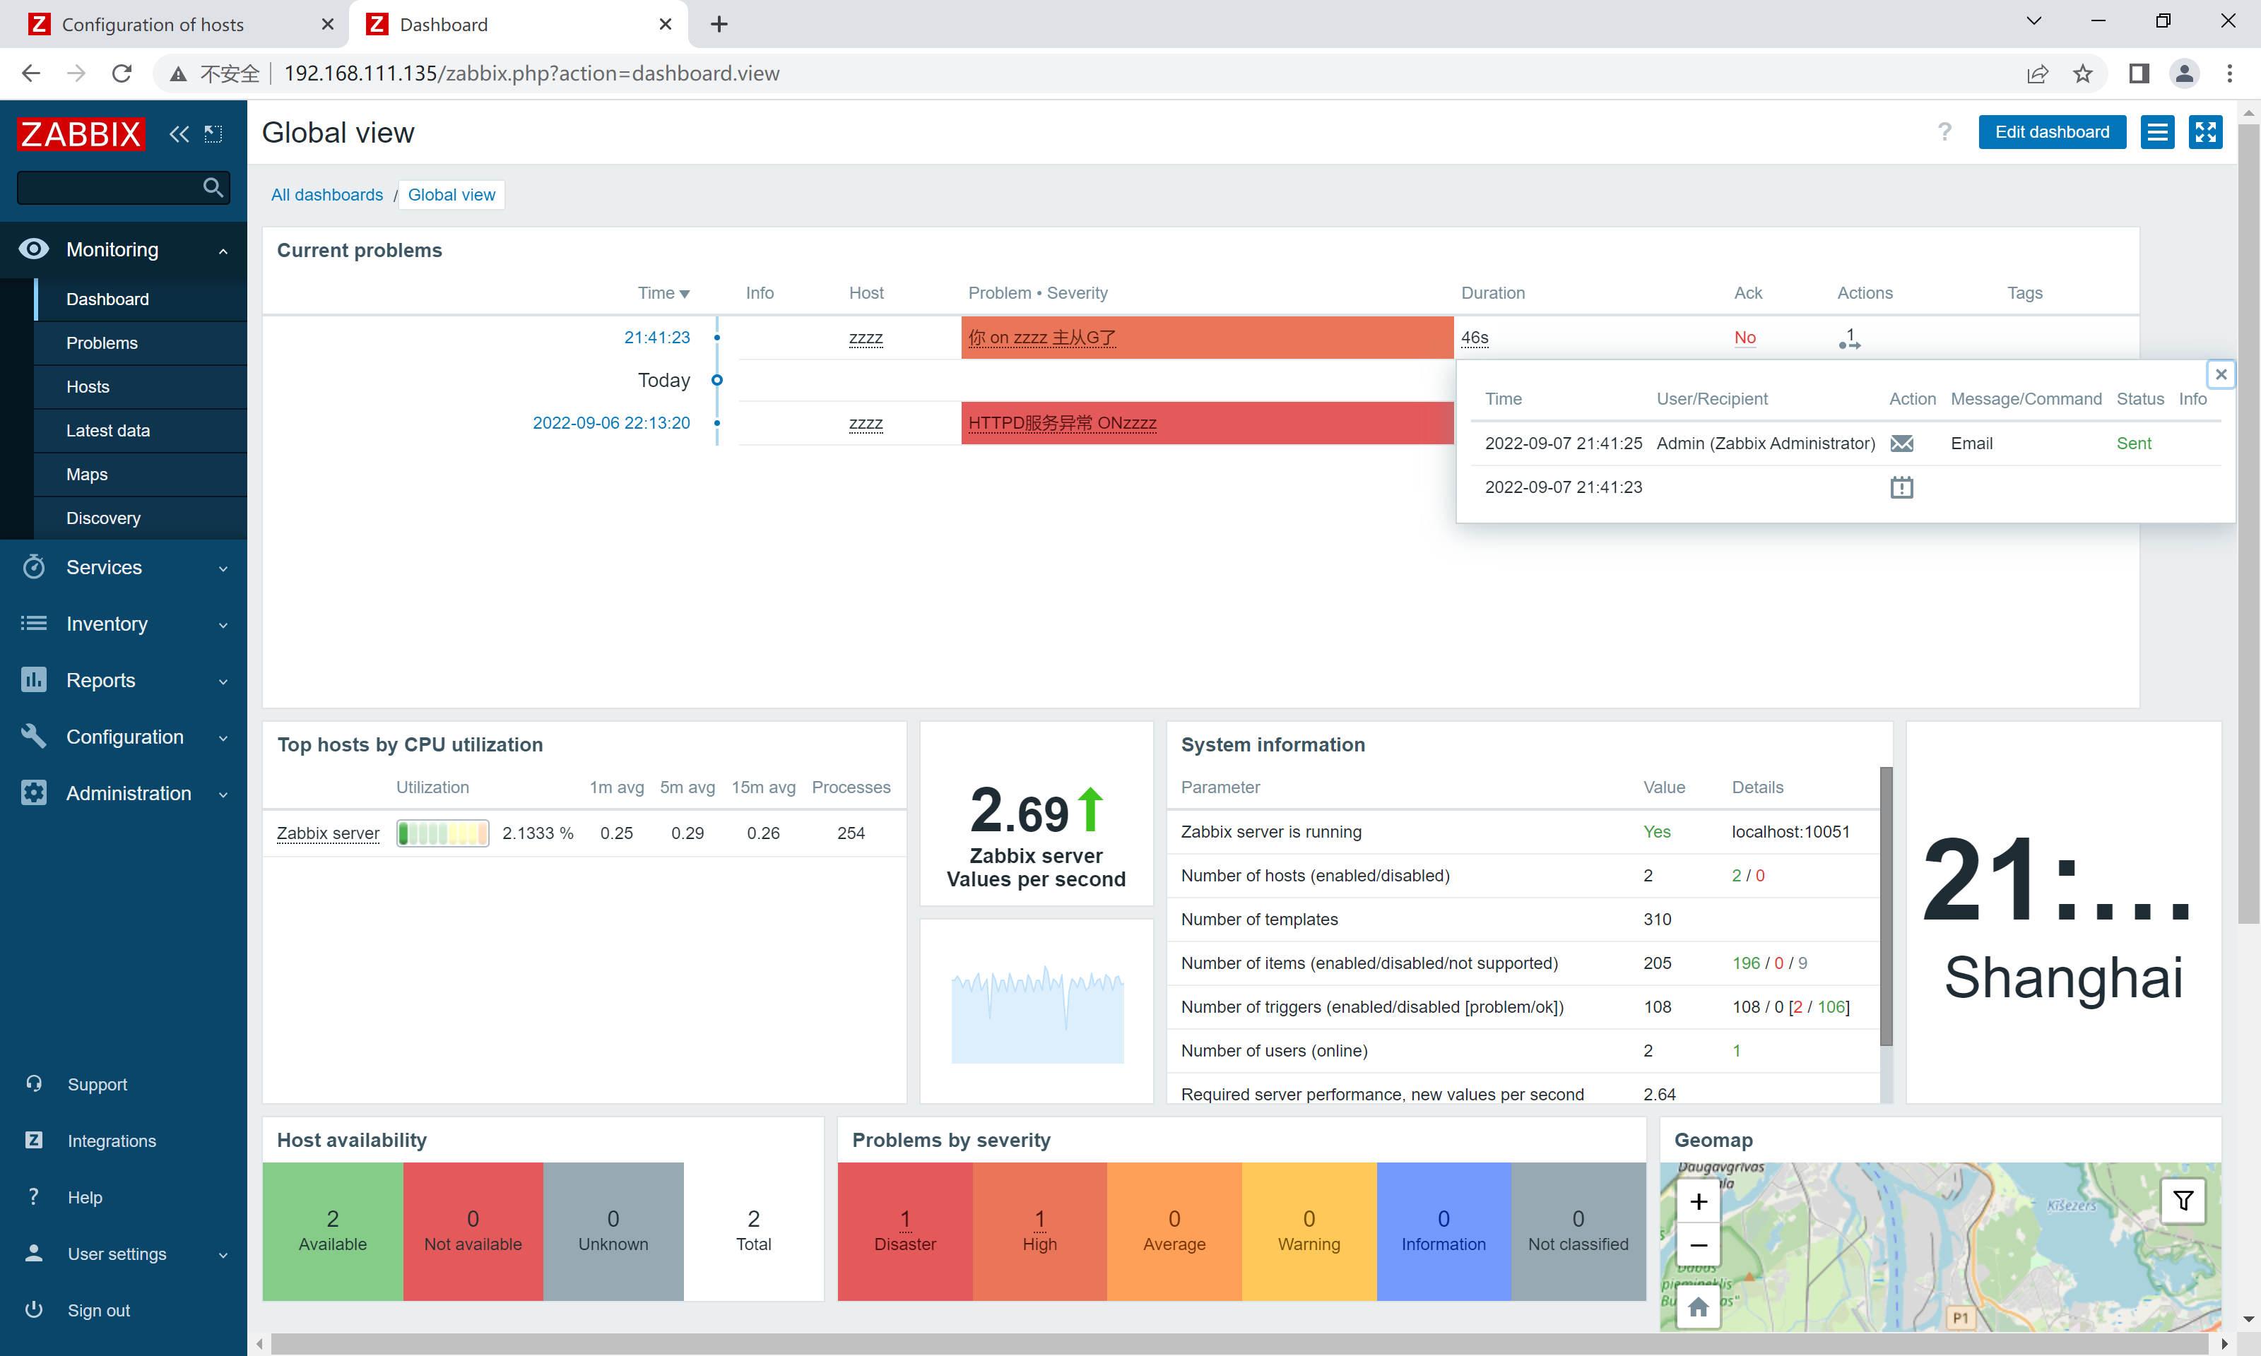This screenshot has width=2261, height=1356.
Task: Expand the User settings section
Action: pyautogui.click(x=223, y=1254)
